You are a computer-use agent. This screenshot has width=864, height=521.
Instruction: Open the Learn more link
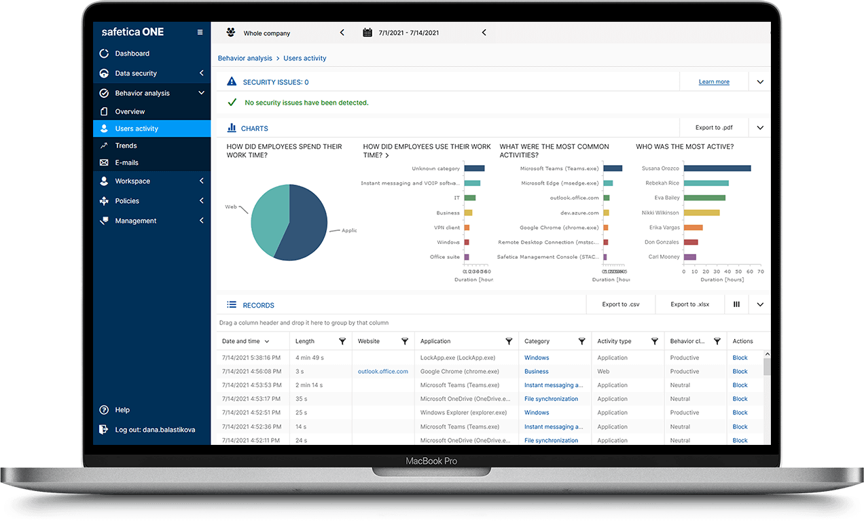point(714,82)
